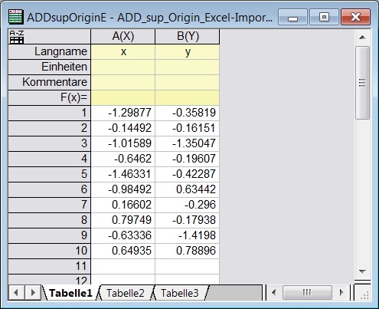379x309 pixels.
Task: Click the Kommentare cell of column B
Action: (188, 82)
